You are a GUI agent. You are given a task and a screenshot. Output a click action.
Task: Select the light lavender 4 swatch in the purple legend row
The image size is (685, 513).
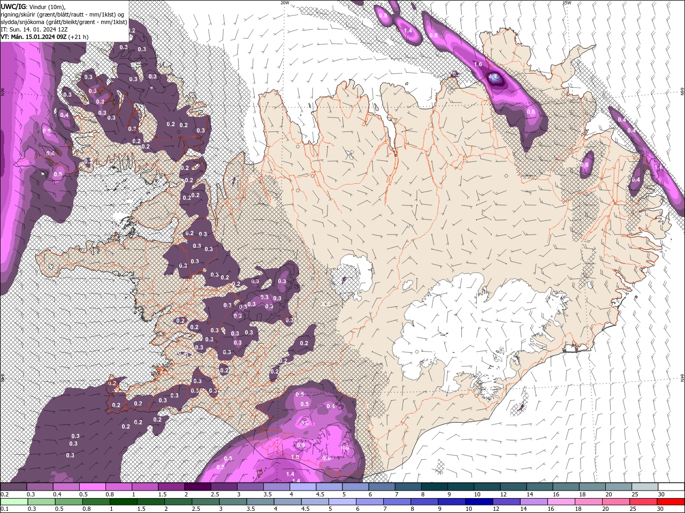[x=302, y=487]
